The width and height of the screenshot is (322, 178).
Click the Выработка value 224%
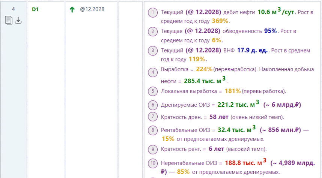click(204, 69)
